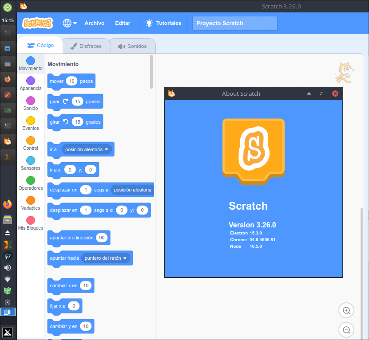Click 'Electron 15.3.0' text in About window
This screenshot has height=340, width=369.
pyautogui.click(x=246, y=233)
